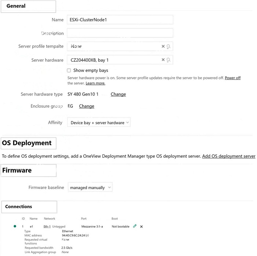Delete connection e1 with the X icon
The image size is (257, 256).
point(141,227)
